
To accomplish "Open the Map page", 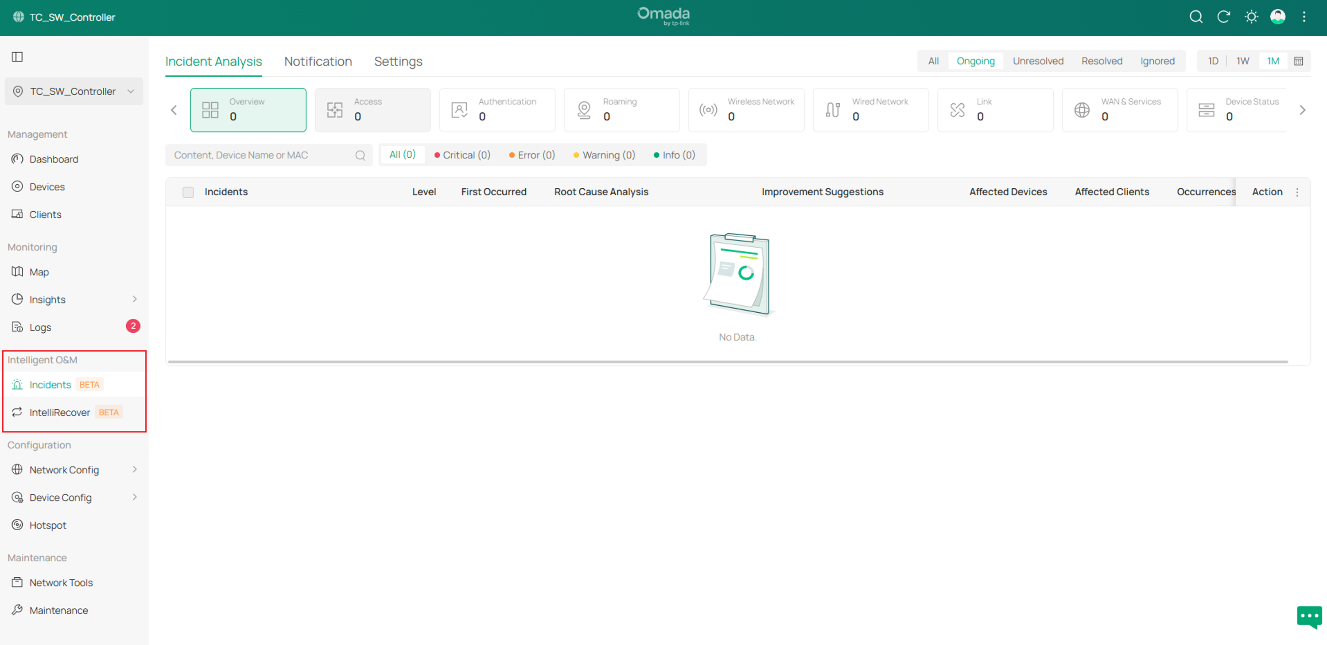I will point(74,272).
